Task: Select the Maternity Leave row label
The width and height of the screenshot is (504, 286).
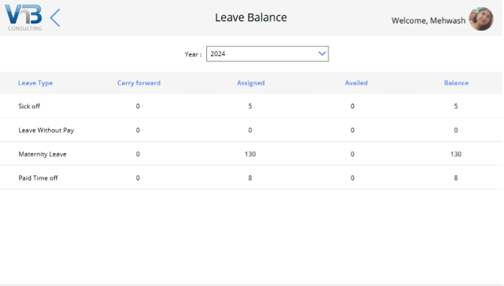Action: pos(43,154)
